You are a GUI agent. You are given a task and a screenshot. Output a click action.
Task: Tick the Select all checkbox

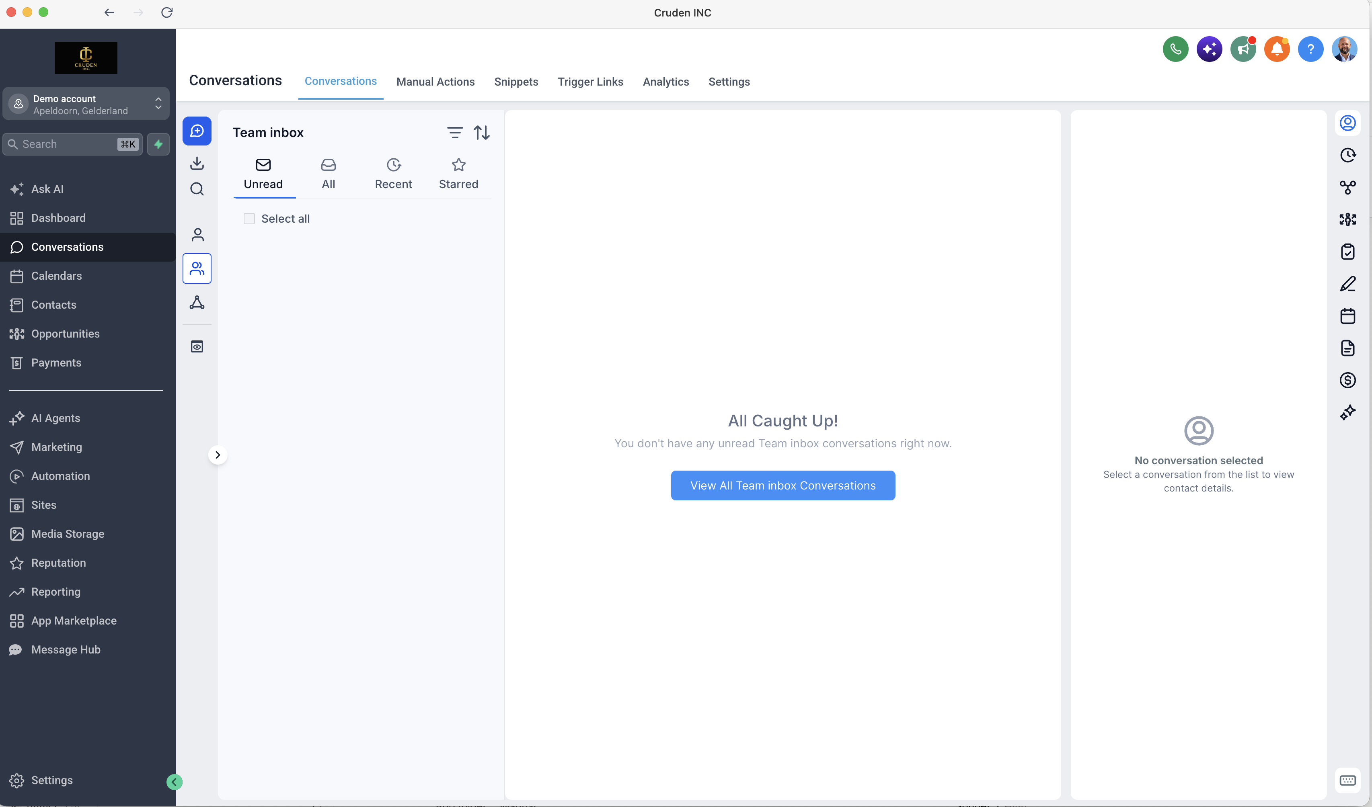(249, 219)
